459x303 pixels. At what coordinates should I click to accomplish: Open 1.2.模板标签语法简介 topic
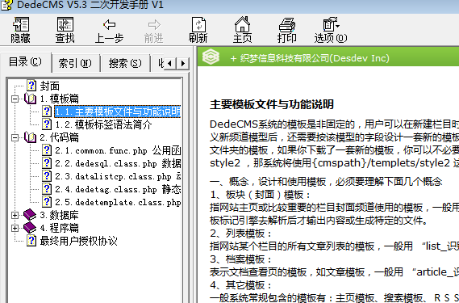(x=103, y=124)
